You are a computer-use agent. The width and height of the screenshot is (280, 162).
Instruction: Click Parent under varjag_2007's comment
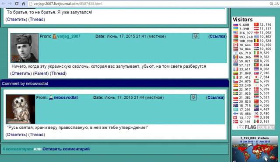coord(41,73)
